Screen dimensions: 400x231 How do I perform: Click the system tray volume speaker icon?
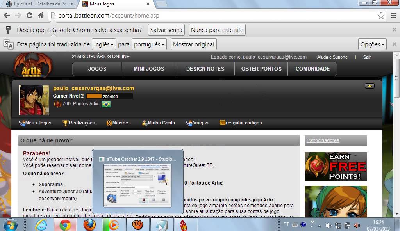tap(329, 226)
